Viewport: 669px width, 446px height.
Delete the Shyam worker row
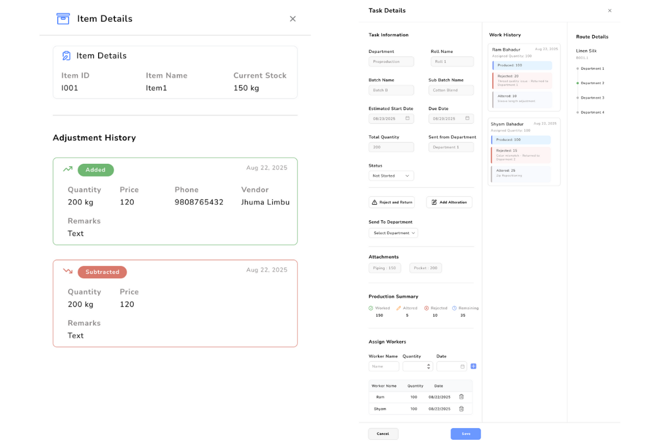(461, 409)
